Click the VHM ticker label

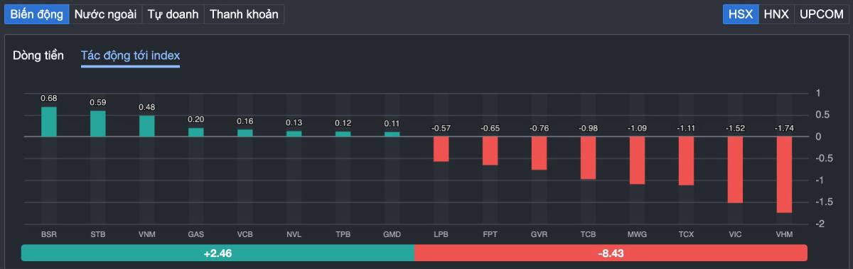[x=785, y=234]
